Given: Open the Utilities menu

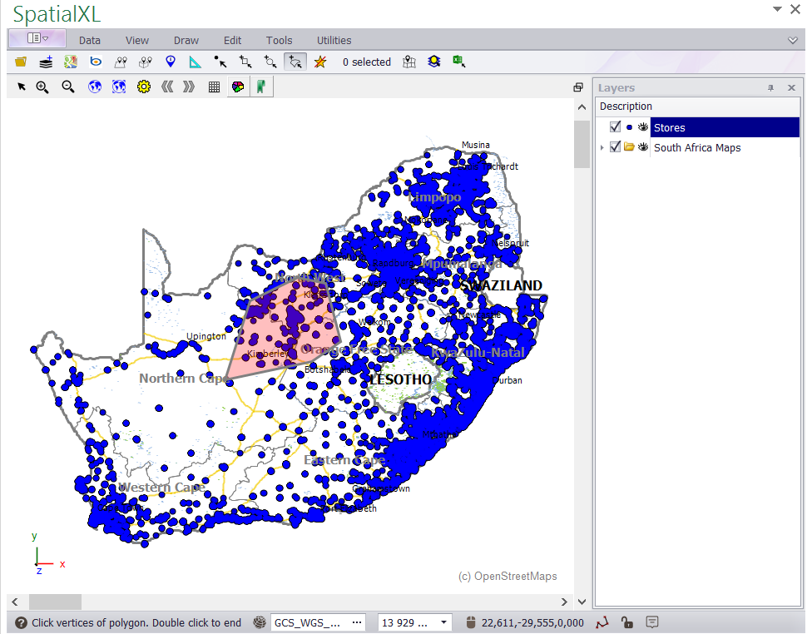Looking at the screenshot, I should click(334, 40).
